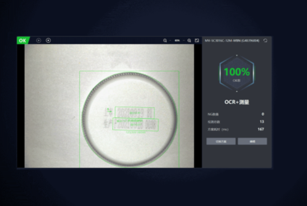This screenshot has width=307, height=206.
Task: Click the detection total value 13
Action: [262, 121]
